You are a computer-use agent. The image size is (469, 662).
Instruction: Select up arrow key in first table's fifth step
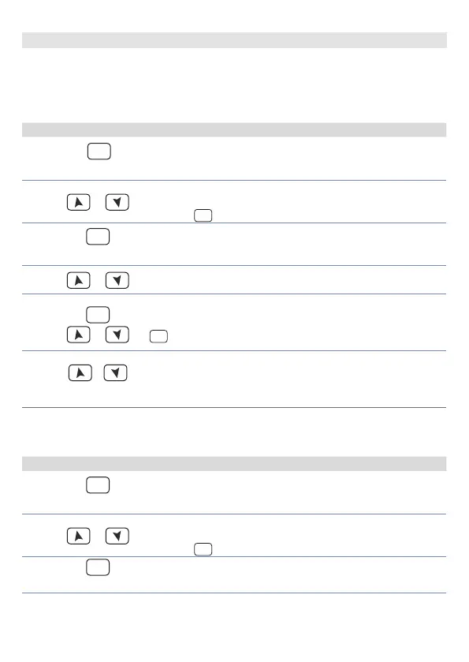79,335
